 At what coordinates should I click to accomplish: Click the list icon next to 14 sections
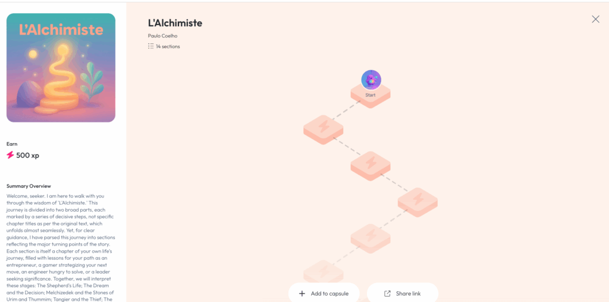[151, 46]
